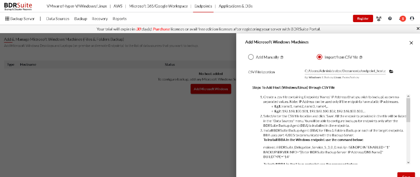Dismiss the trial expiry banner
The image size is (420, 177).
[418, 29]
